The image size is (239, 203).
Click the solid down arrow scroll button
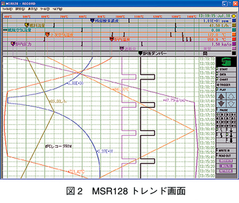[221, 104]
